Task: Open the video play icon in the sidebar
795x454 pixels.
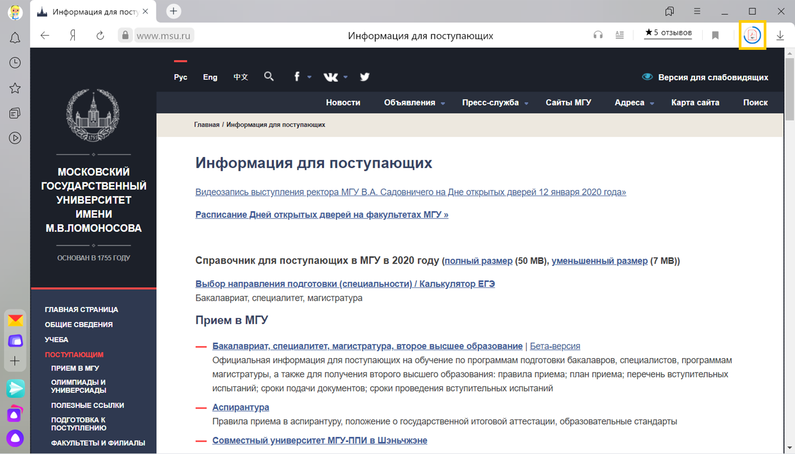Action: pos(15,138)
